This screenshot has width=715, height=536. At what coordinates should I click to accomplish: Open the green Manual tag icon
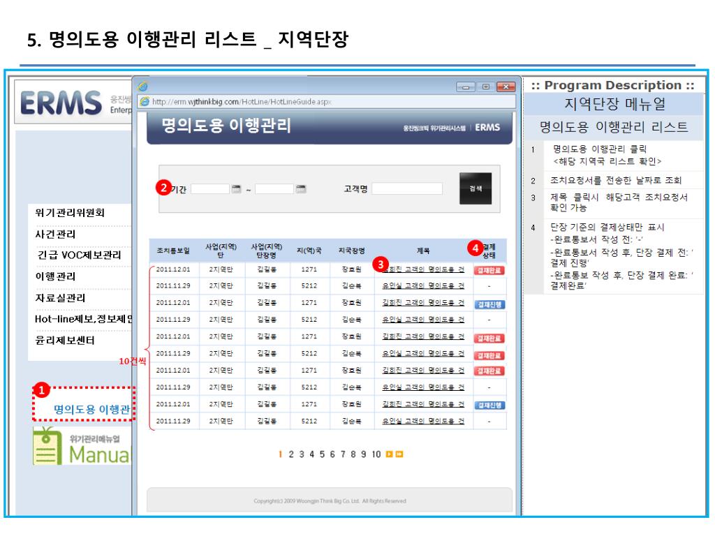tap(47, 446)
